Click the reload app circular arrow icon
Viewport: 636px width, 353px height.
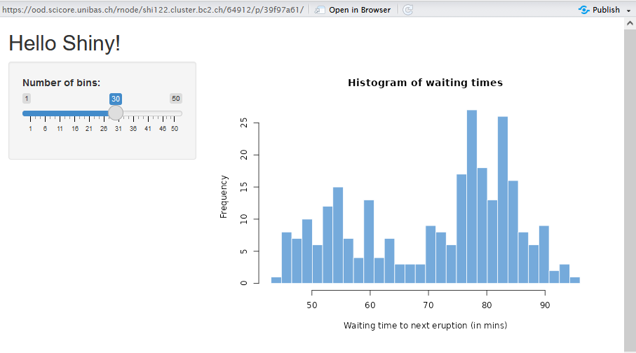(408, 10)
